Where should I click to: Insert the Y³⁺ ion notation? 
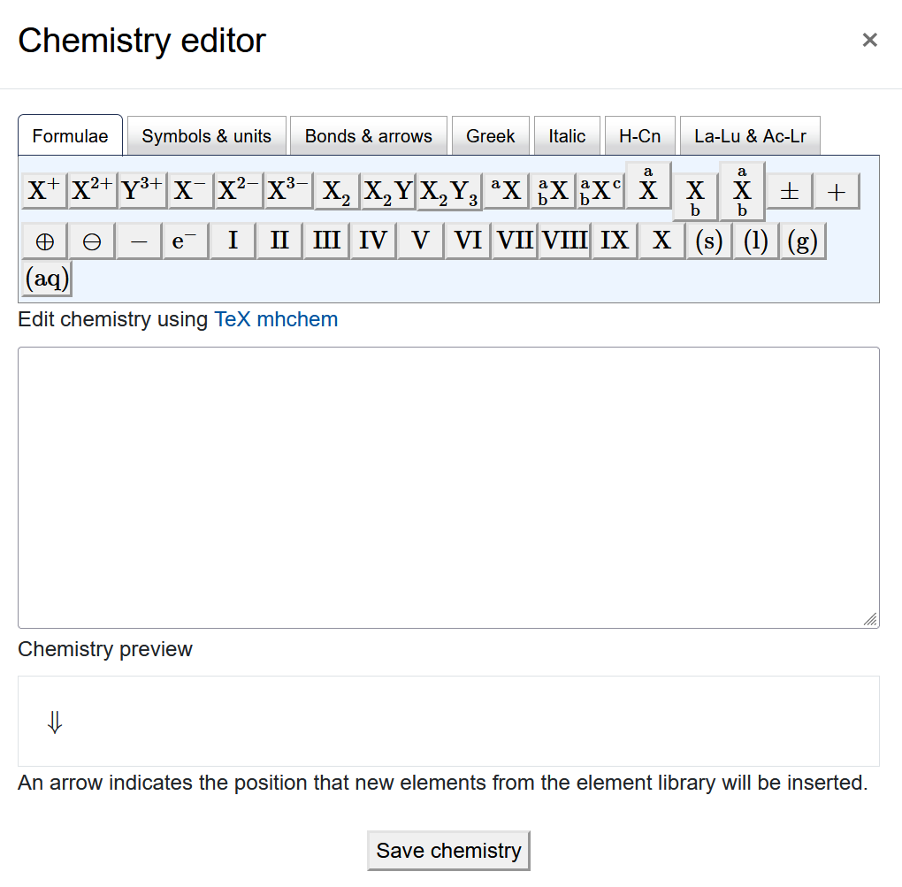[x=141, y=190]
